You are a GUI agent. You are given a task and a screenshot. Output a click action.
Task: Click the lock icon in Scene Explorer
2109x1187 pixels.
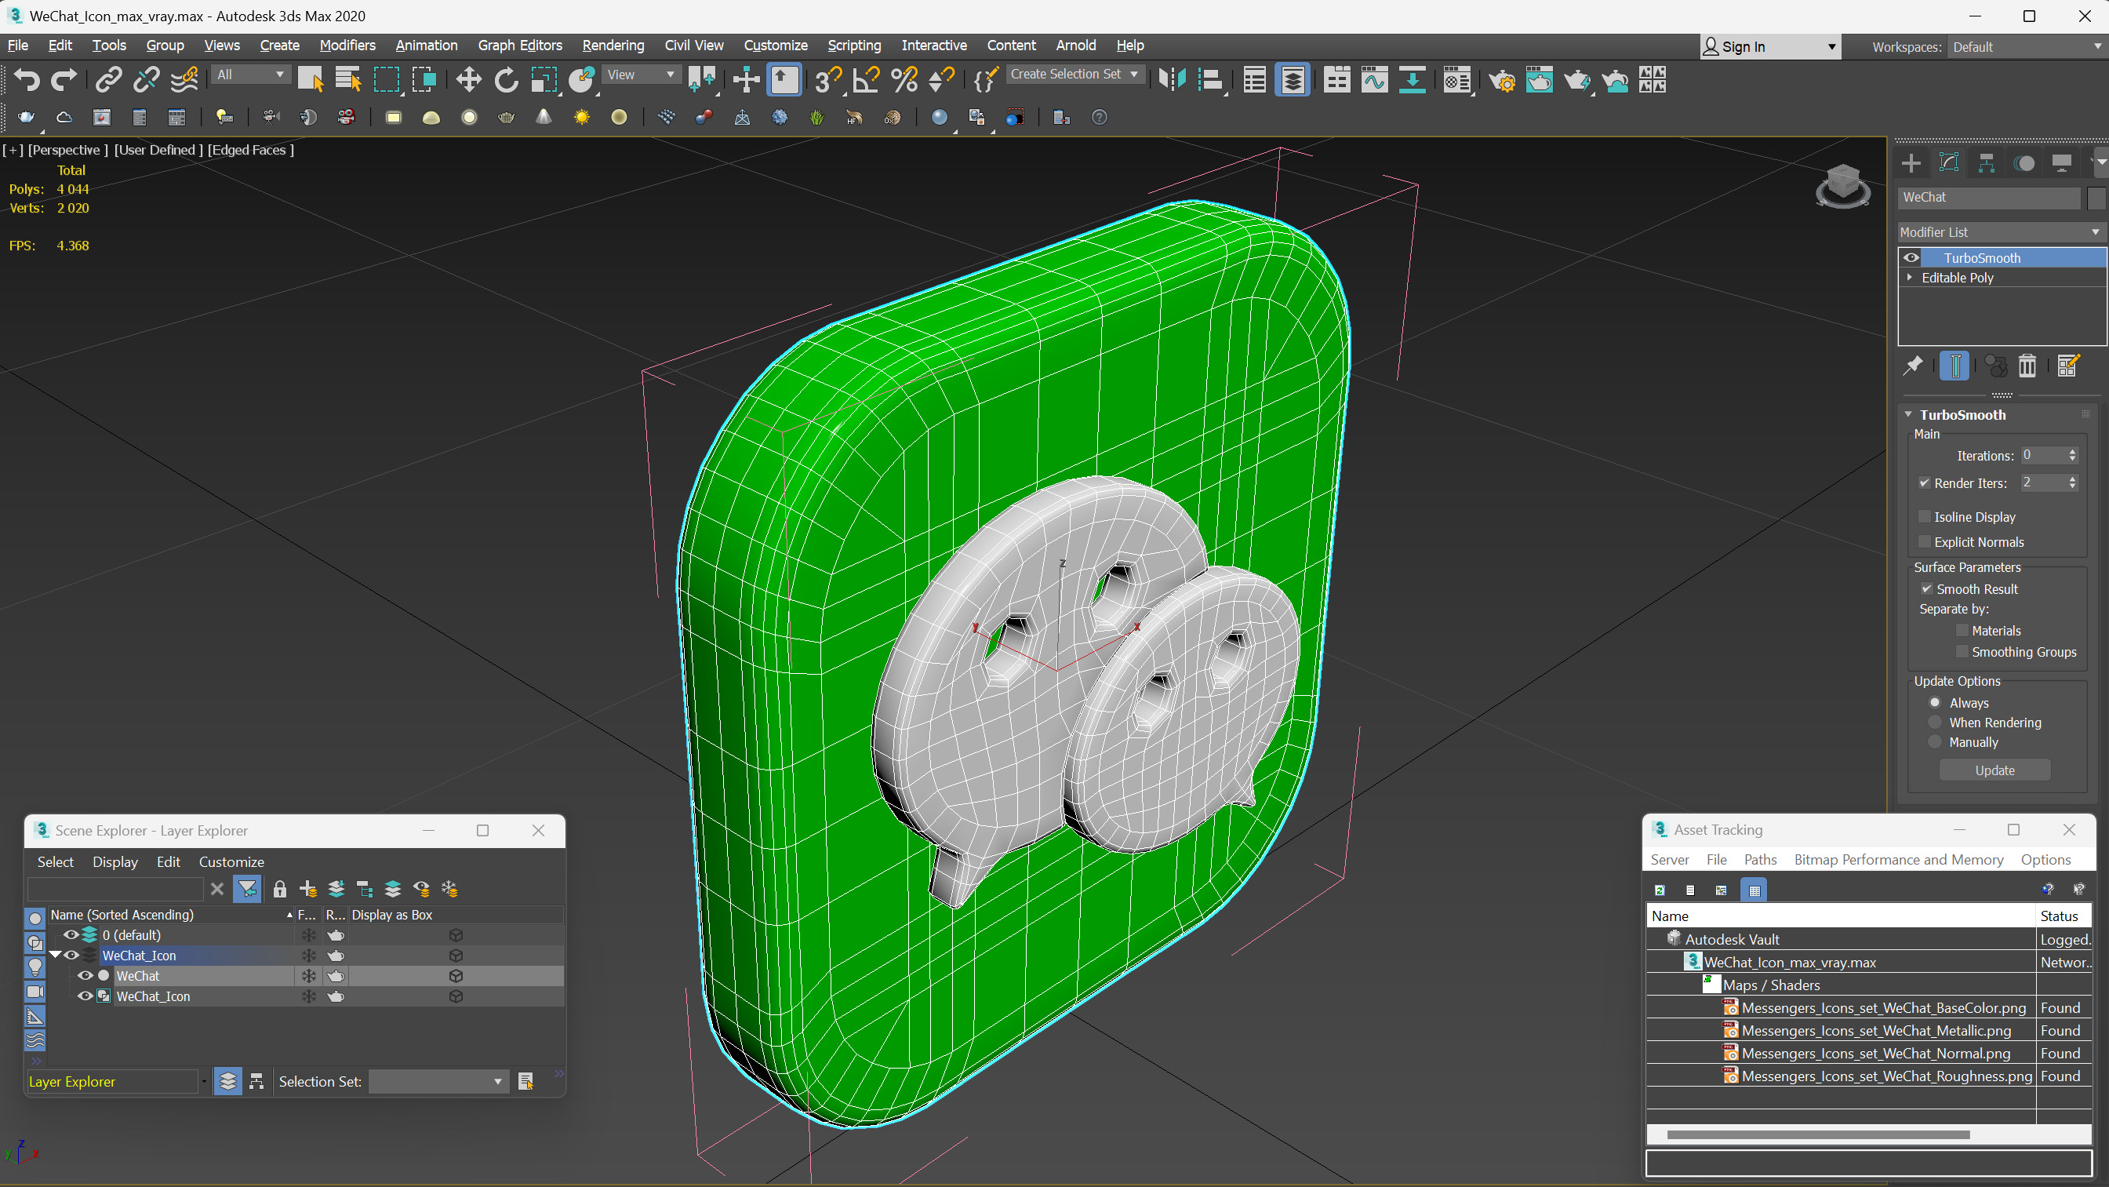279,889
